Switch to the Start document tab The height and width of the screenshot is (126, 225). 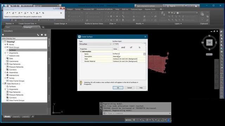pos(8,27)
